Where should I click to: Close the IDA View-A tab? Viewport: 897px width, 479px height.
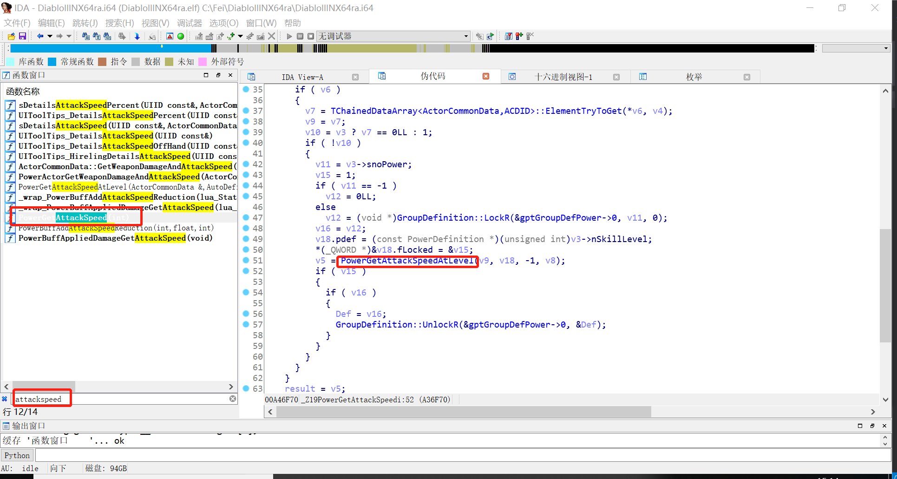tap(355, 77)
